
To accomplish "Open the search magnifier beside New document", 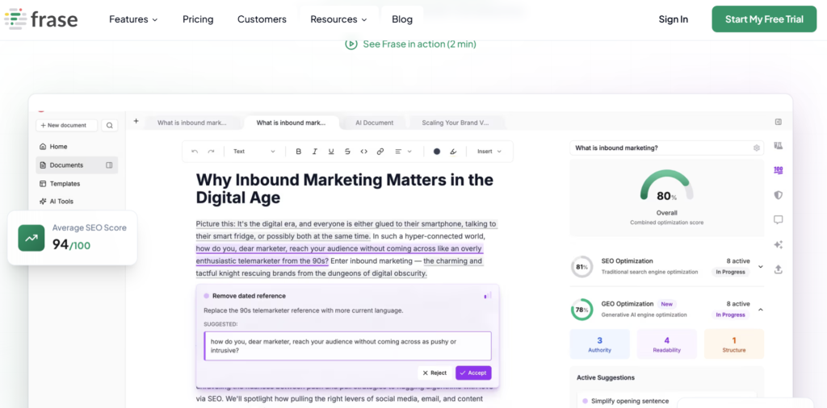I will [109, 125].
